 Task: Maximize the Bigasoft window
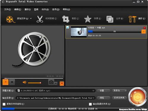pyautogui.click(x=138, y=2)
